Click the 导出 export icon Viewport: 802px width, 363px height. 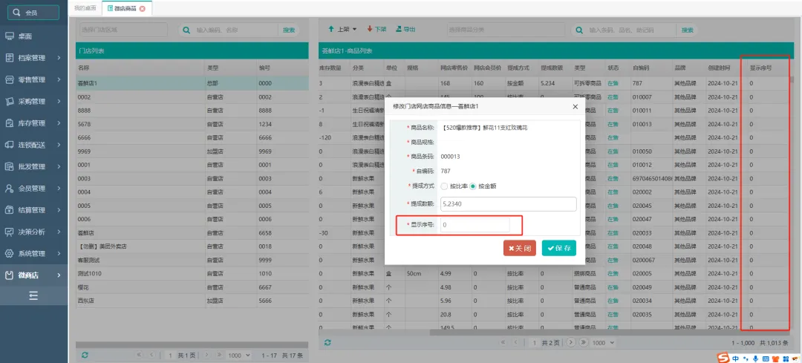tap(398, 30)
